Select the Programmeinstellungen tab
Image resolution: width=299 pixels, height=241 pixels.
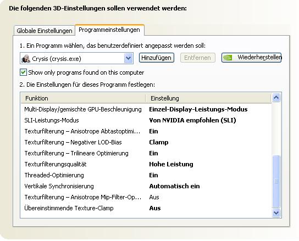[109, 30]
